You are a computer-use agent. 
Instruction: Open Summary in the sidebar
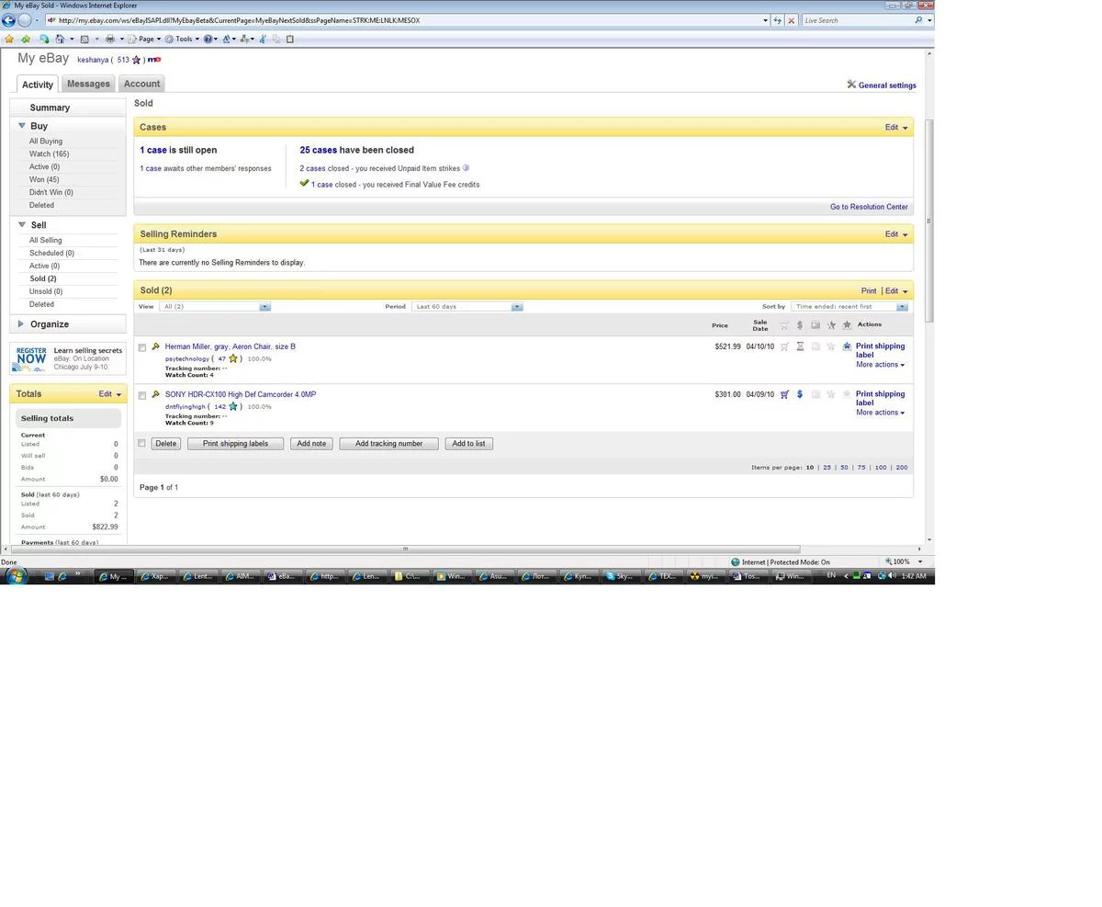[x=50, y=108]
